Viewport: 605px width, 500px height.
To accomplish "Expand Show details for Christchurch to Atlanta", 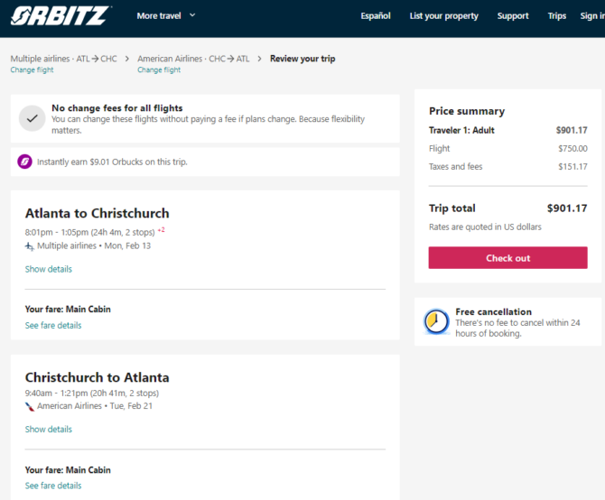I will coord(49,430).
